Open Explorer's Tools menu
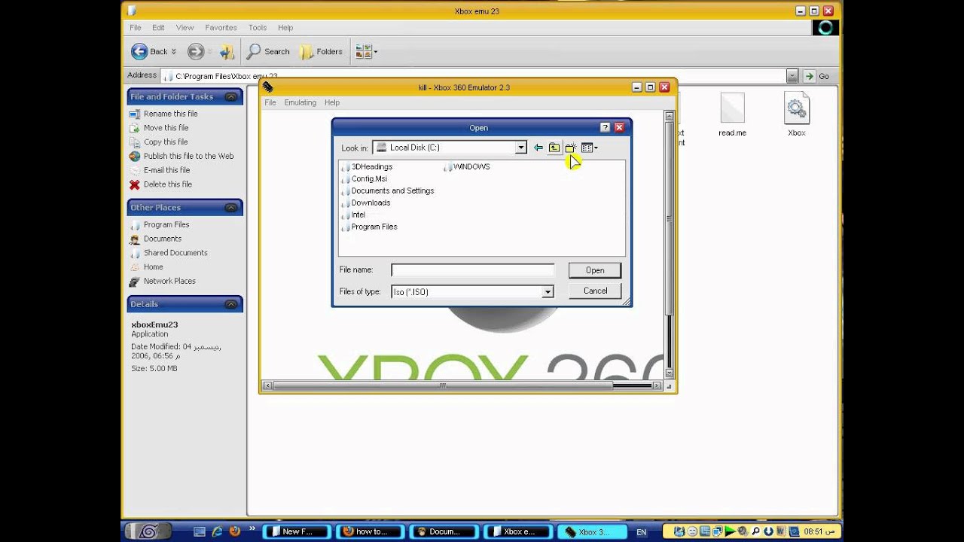The width and height of the screenshot is (964, 542). [258, 28]
